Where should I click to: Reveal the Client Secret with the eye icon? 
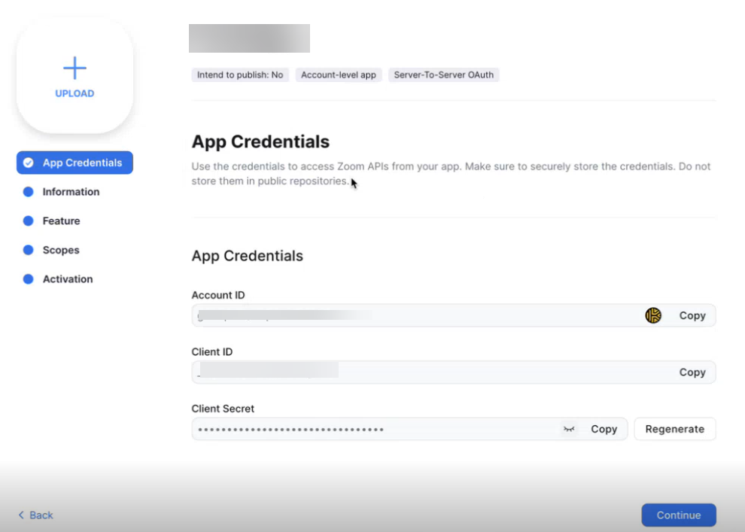tap(569, 429)
